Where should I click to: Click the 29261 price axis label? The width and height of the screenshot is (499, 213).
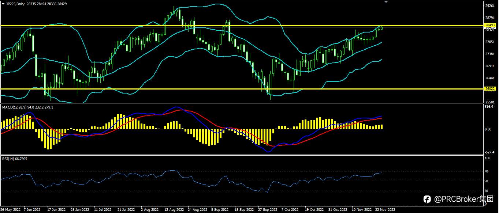[x=490, y=6]
